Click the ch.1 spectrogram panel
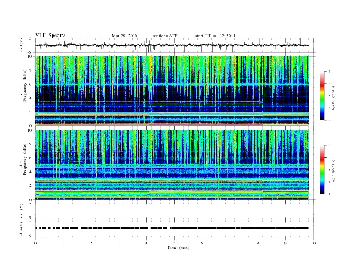The height and width of the screenshot is (273, 353). pyautogui.click(x=172, y=91)
